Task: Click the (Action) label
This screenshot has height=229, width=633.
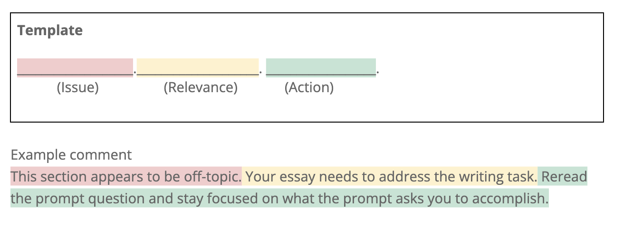Action: (309, 88)
